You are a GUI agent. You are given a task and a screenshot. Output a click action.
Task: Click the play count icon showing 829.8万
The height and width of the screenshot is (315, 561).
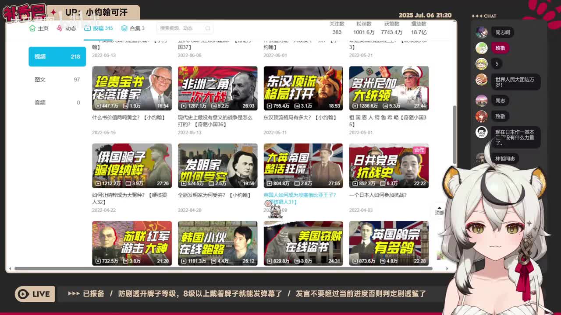point(270,261)
